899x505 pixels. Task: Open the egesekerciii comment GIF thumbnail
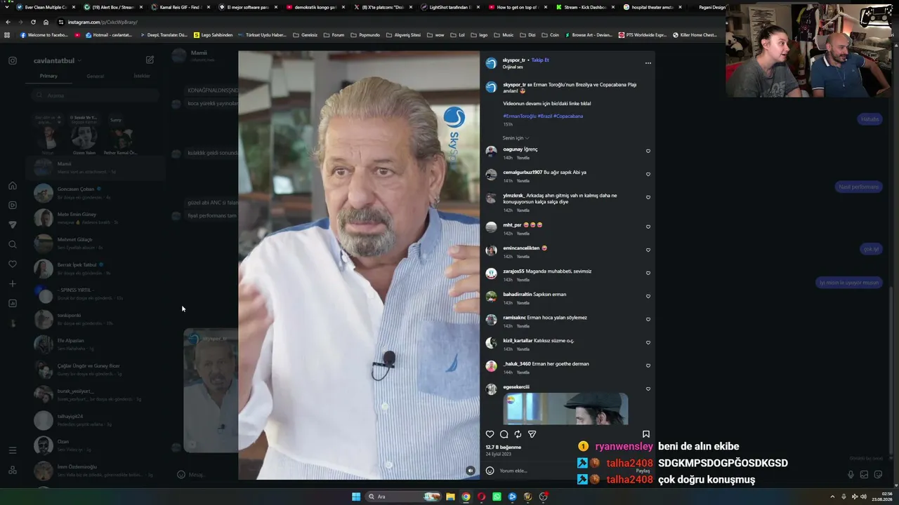pos(565,408)
